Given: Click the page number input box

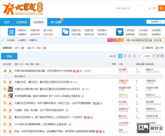Looking at the screenshot, I should point(141,56).
